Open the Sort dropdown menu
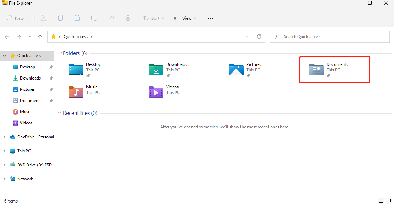 [154, 18]
